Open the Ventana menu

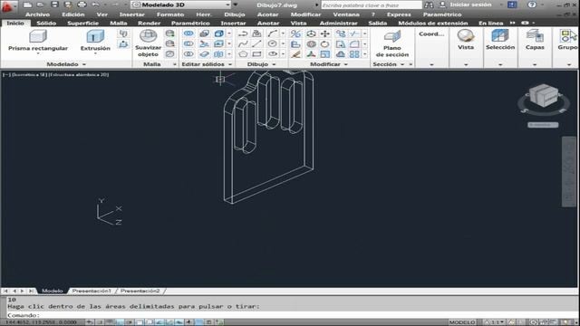coord(346,14)
